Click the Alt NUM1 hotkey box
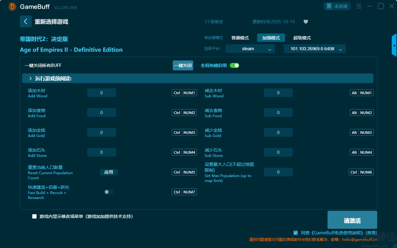This screenshot has height=248, width=397. tap(362, 93)
